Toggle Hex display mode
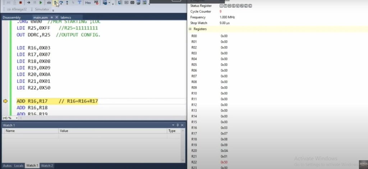Image resolution: width=368 pixels, height=169 pixels. point(88,3)
